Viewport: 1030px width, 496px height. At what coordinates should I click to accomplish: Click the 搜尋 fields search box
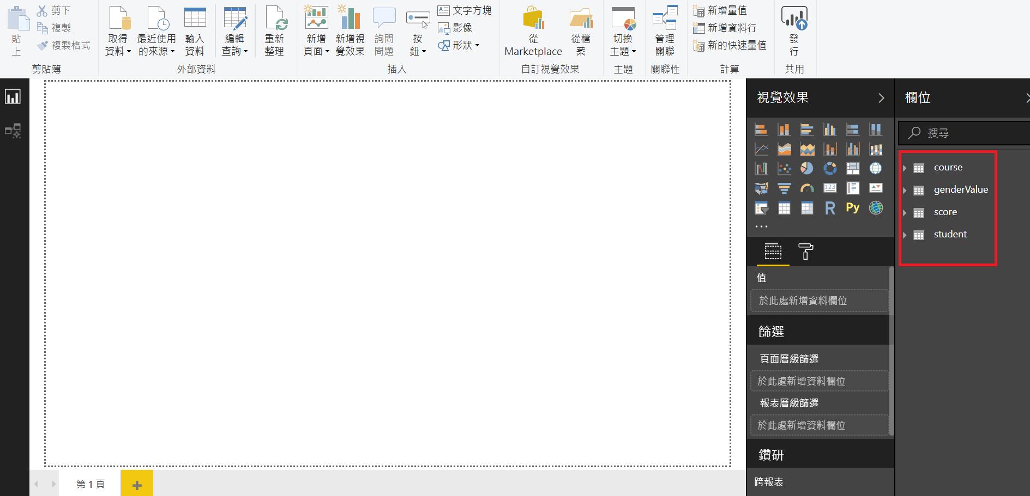(964, 133)
